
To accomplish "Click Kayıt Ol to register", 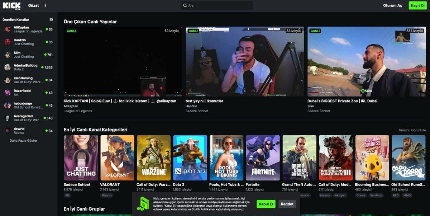I will (417, 5).
